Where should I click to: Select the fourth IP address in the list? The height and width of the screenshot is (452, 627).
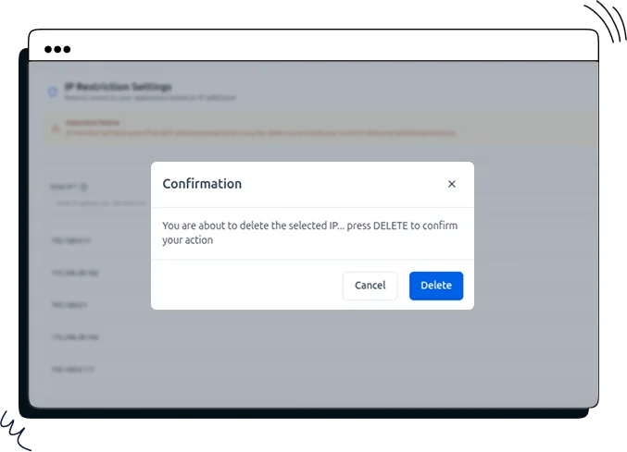(76, 337)
